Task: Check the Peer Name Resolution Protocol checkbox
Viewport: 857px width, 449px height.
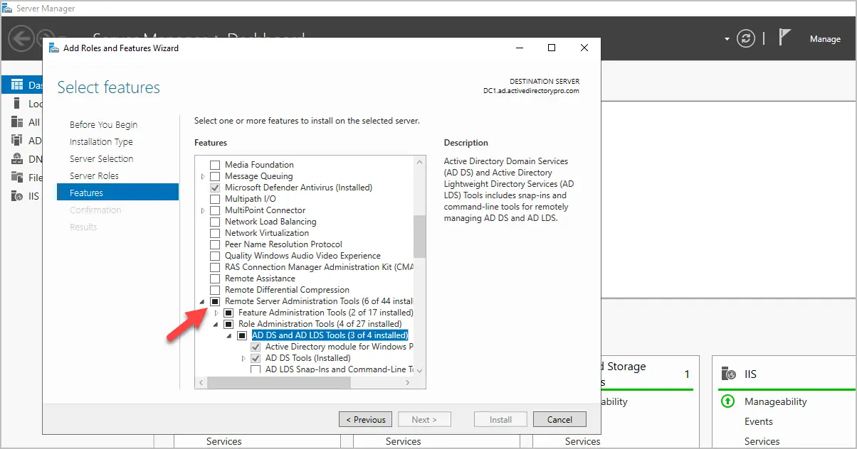Action: click(215, 244)
